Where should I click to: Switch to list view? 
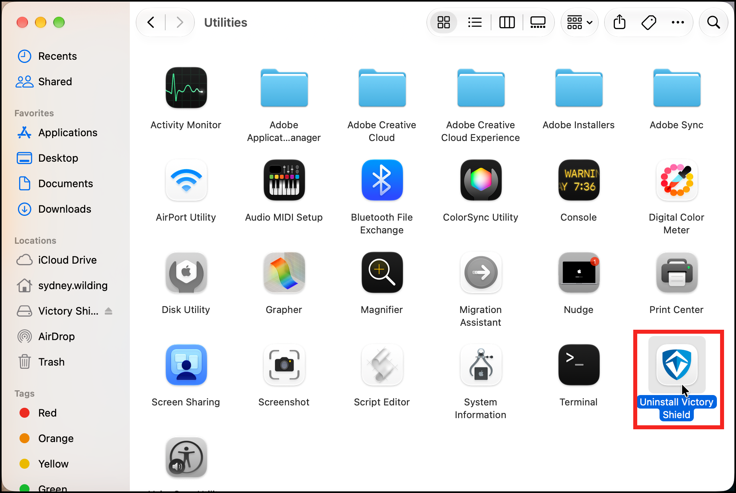pos(475,22)
